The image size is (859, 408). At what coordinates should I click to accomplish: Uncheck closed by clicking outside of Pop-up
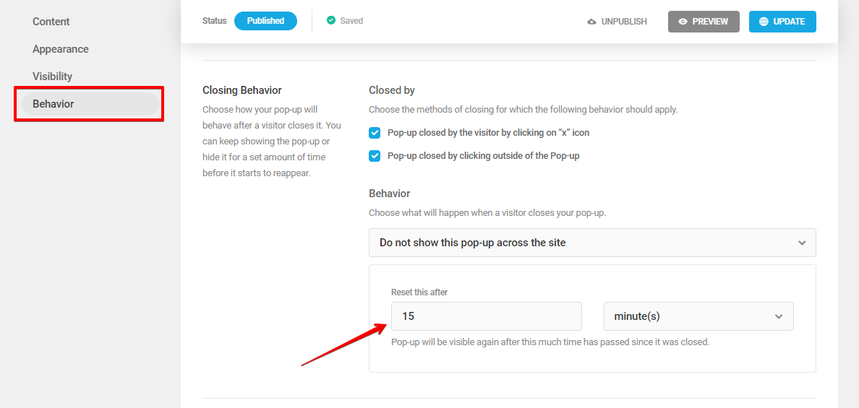[x=375, y=156]
